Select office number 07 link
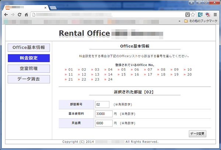The height and width of the screenshot is (150, 221). tap(148, 70)
